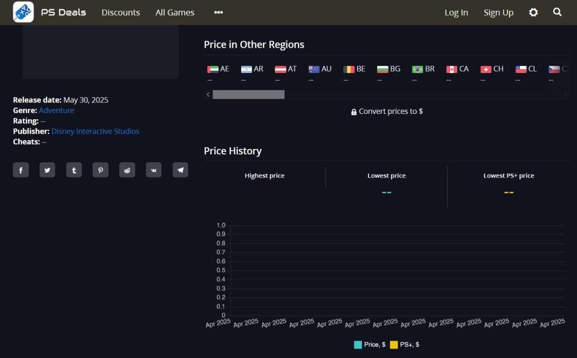Screen dimensions: 577x358
Task: Share on Twitter via bird icon
Action: pos(47,170)
